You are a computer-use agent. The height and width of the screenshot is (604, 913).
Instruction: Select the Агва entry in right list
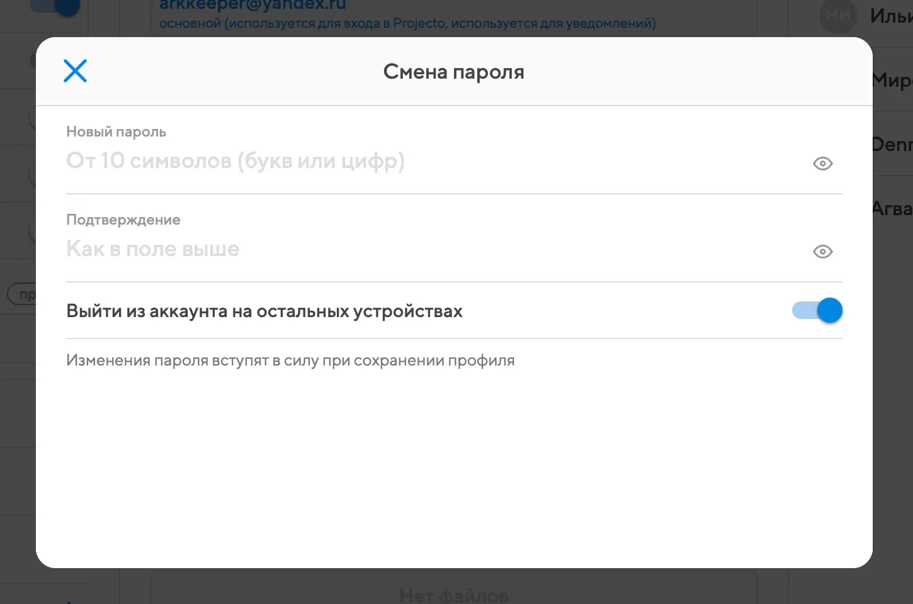tap(892, 209)
